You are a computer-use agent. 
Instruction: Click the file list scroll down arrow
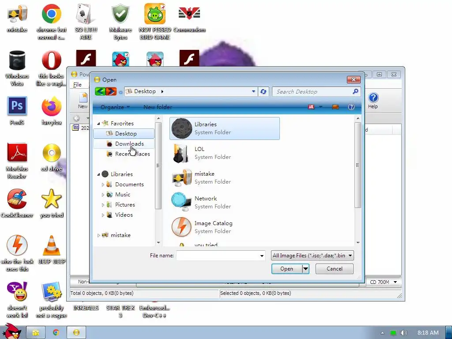pyautogui.click(x=358, y=243)
